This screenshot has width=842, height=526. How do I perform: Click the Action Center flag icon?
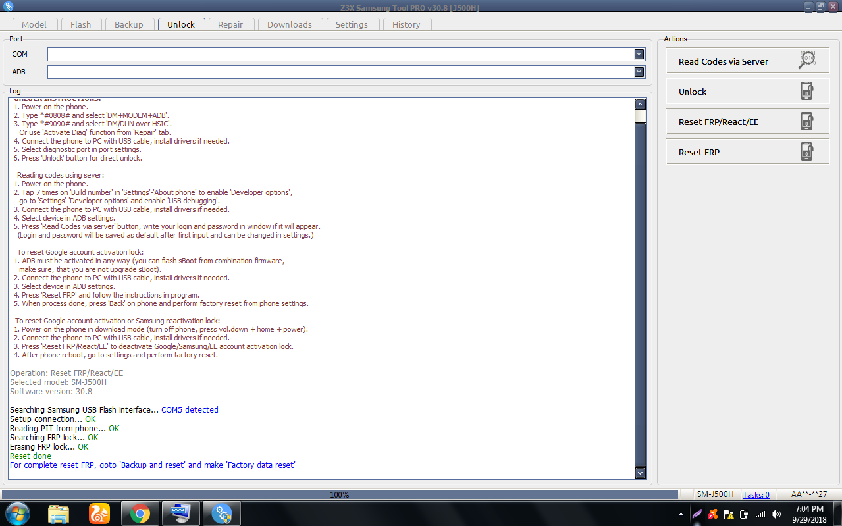tap(729, 514)
